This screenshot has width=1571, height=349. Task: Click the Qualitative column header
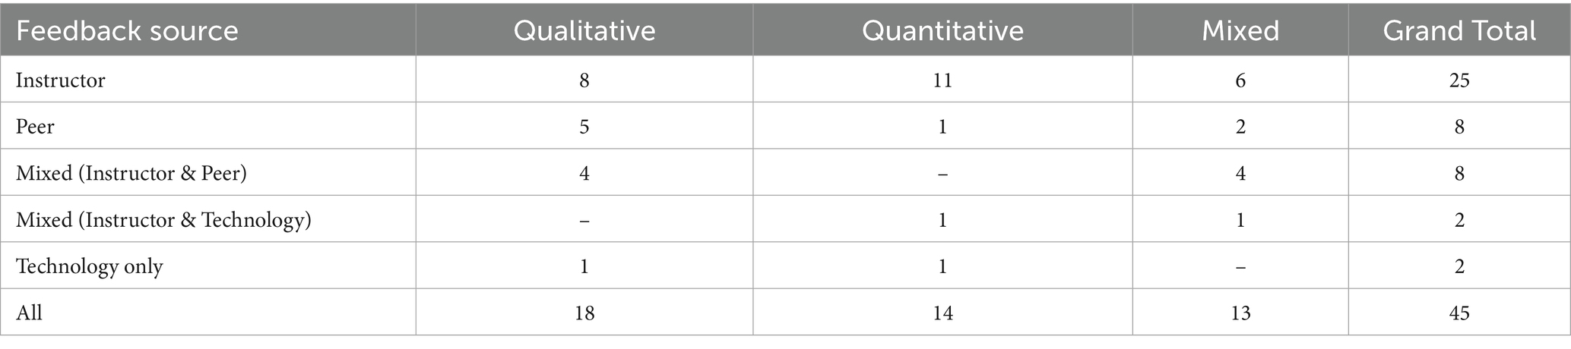pyautogui.click(x=584, y=30)
